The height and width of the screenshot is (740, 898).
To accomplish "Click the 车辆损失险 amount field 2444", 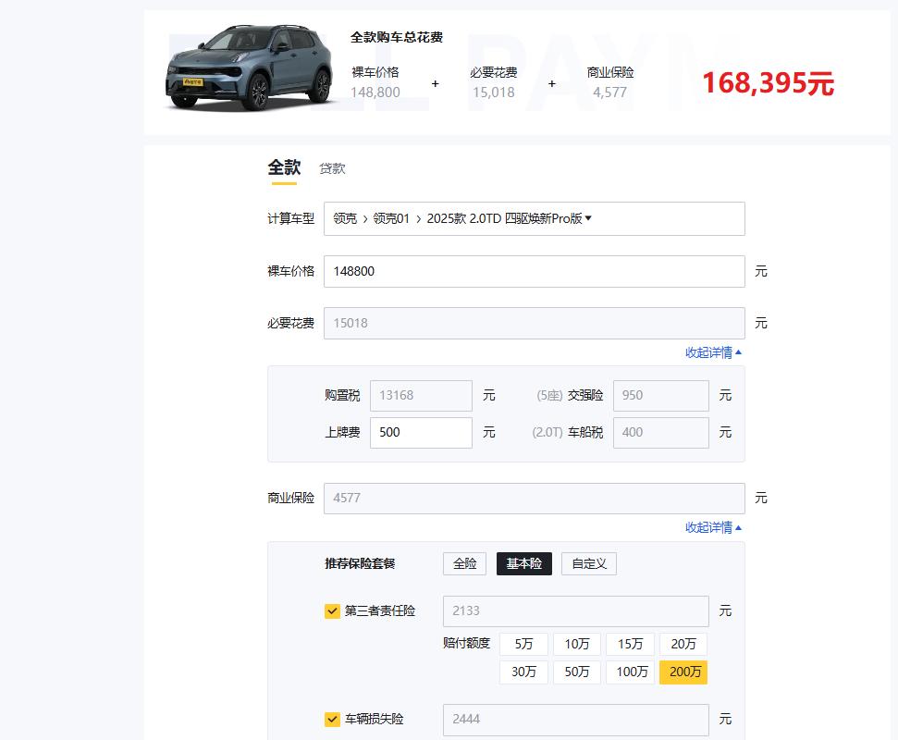I will coord(575,720).
